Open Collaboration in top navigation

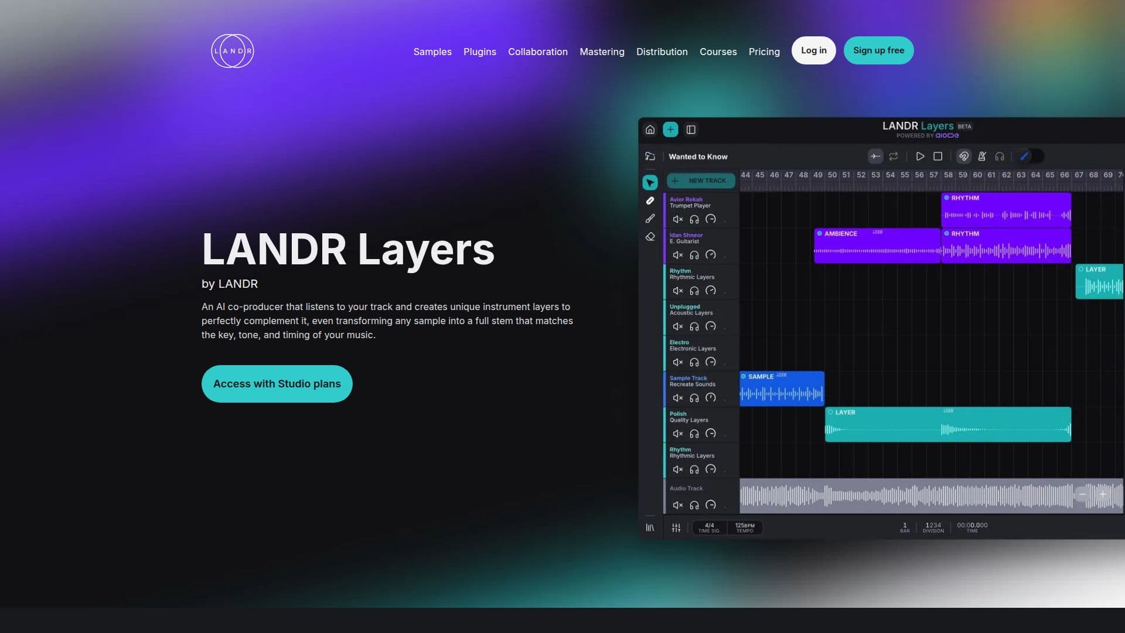[538, 52]
